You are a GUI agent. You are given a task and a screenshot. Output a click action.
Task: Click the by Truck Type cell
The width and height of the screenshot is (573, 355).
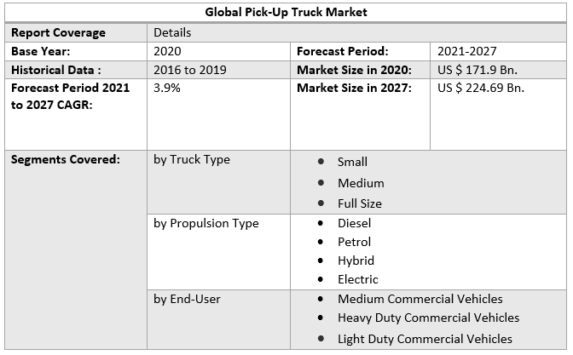click(x=192, y=159)
